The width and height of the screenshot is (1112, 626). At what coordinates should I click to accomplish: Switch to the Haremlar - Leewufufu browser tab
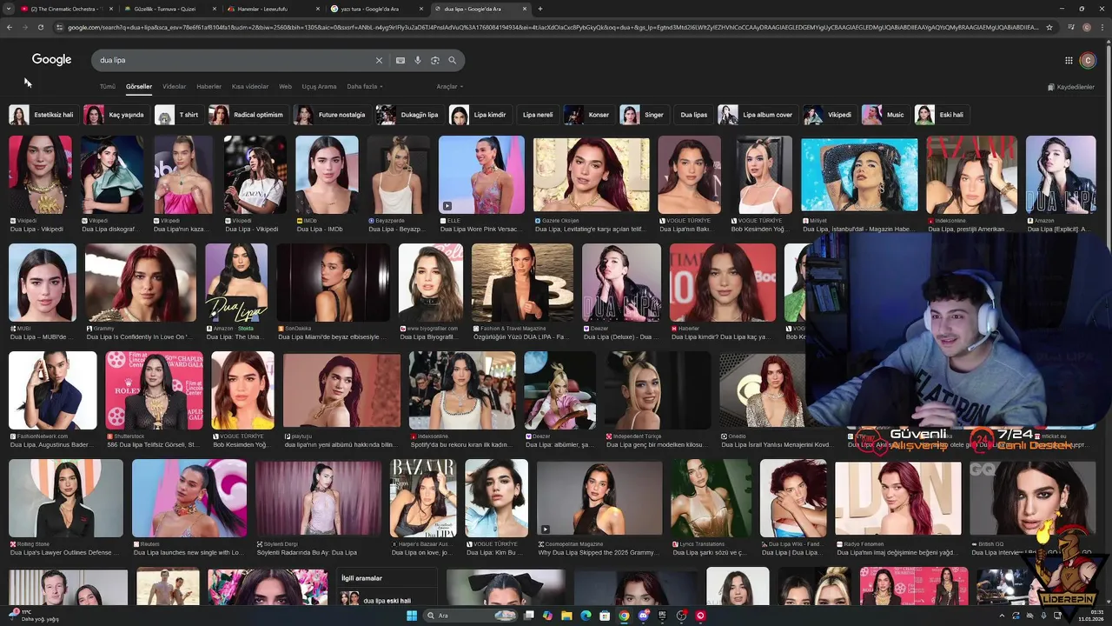pos(273,9)
